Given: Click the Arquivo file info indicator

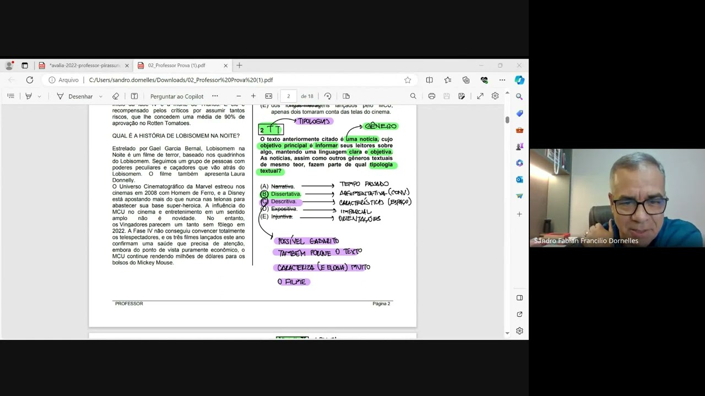Looking at the screenshot, I should [x=63, y=80].
